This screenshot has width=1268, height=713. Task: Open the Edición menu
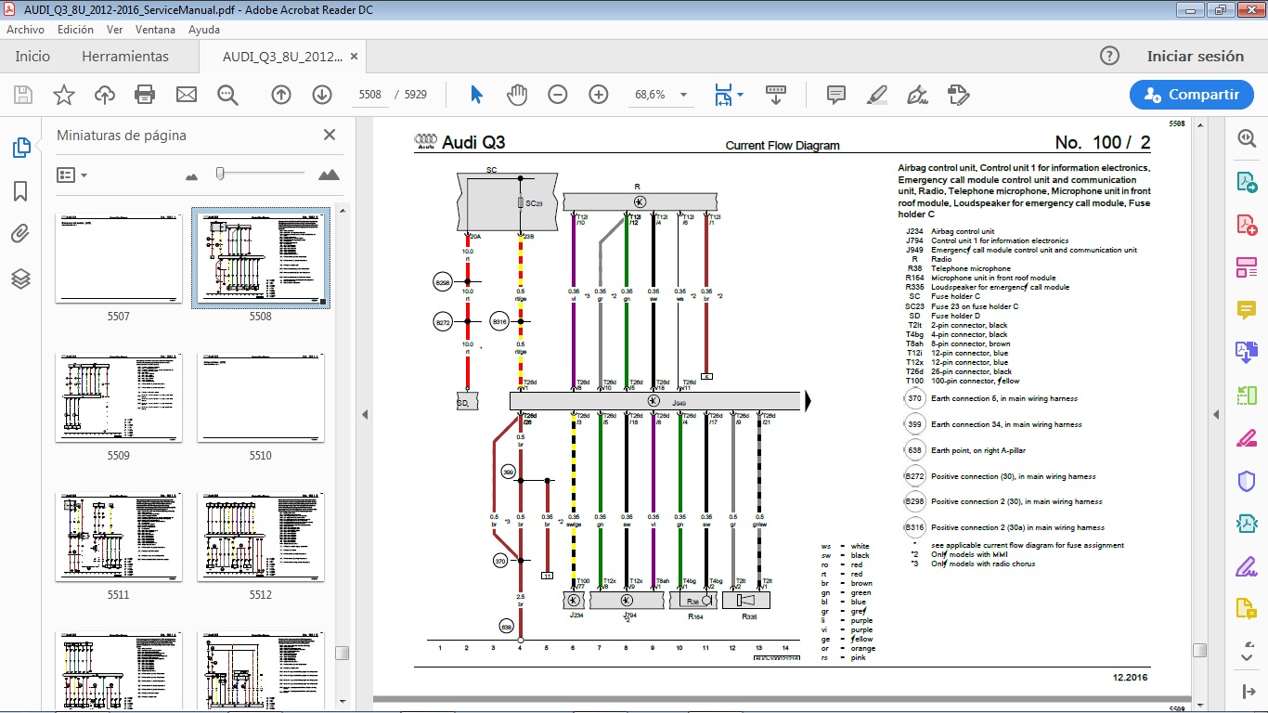75,30
